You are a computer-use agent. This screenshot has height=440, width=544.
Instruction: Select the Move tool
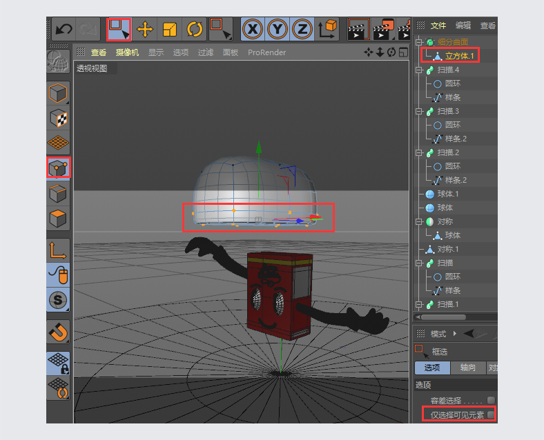[145, 30]
